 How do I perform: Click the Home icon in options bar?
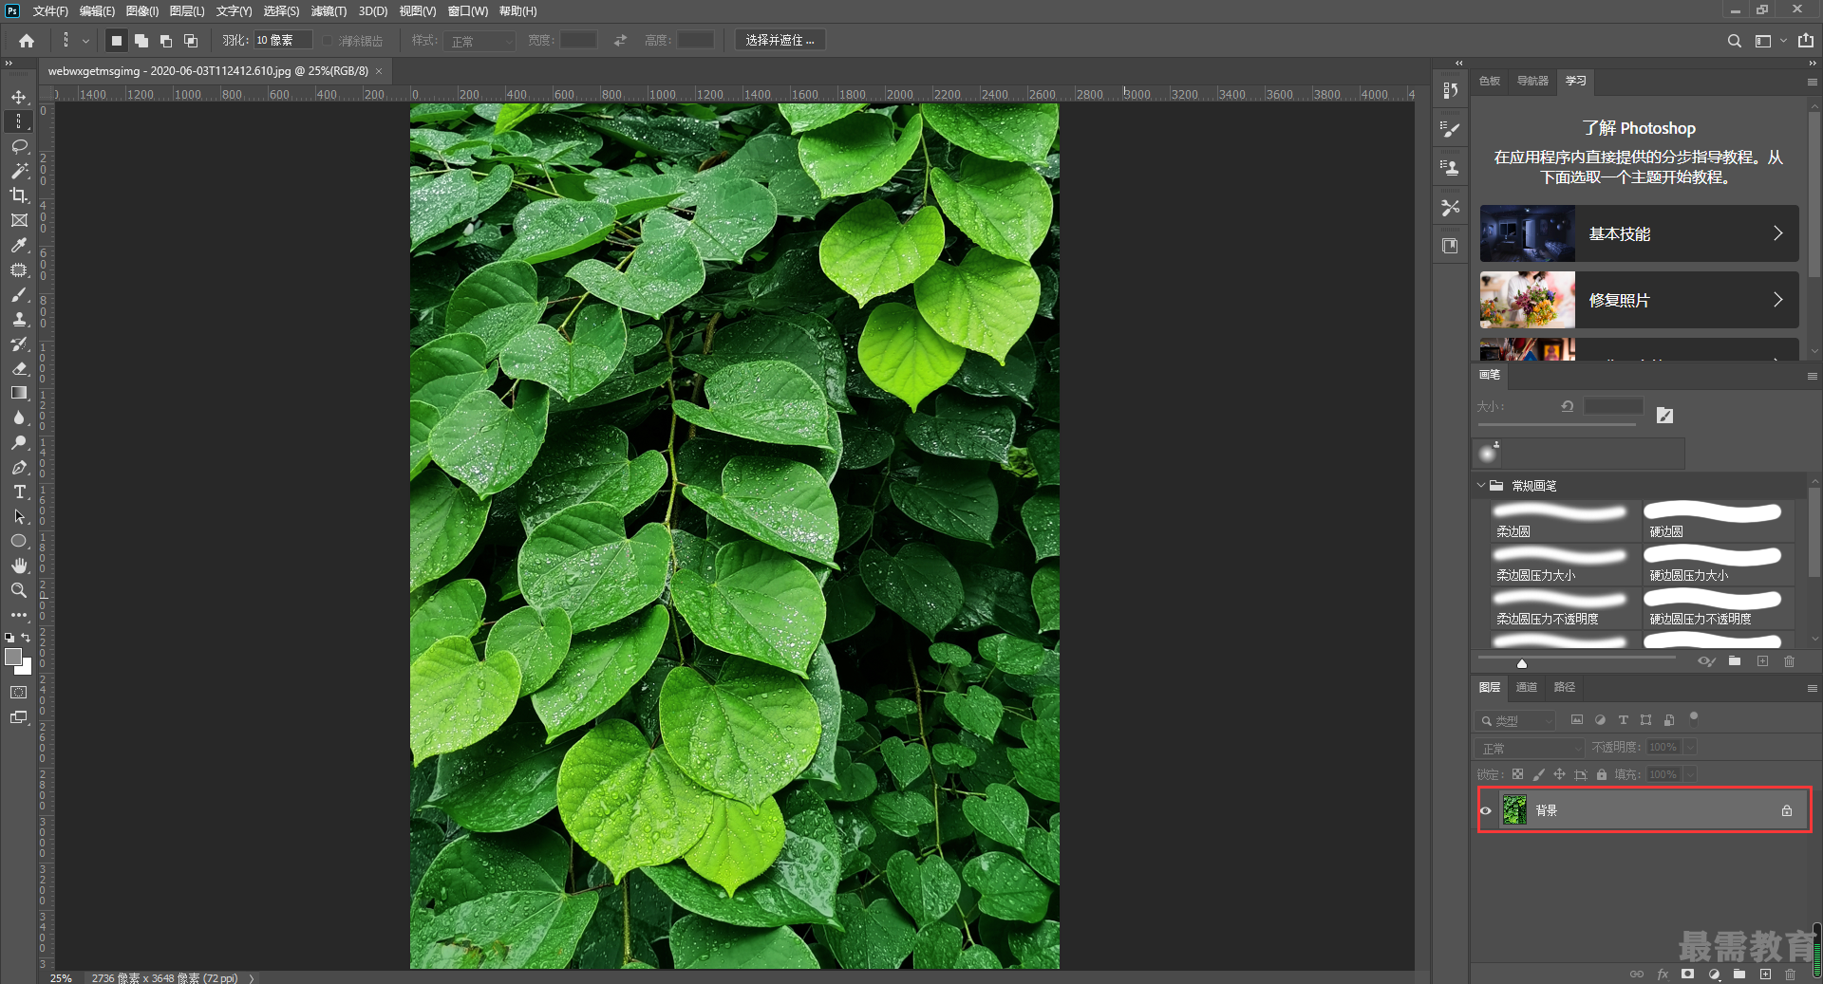27,41
